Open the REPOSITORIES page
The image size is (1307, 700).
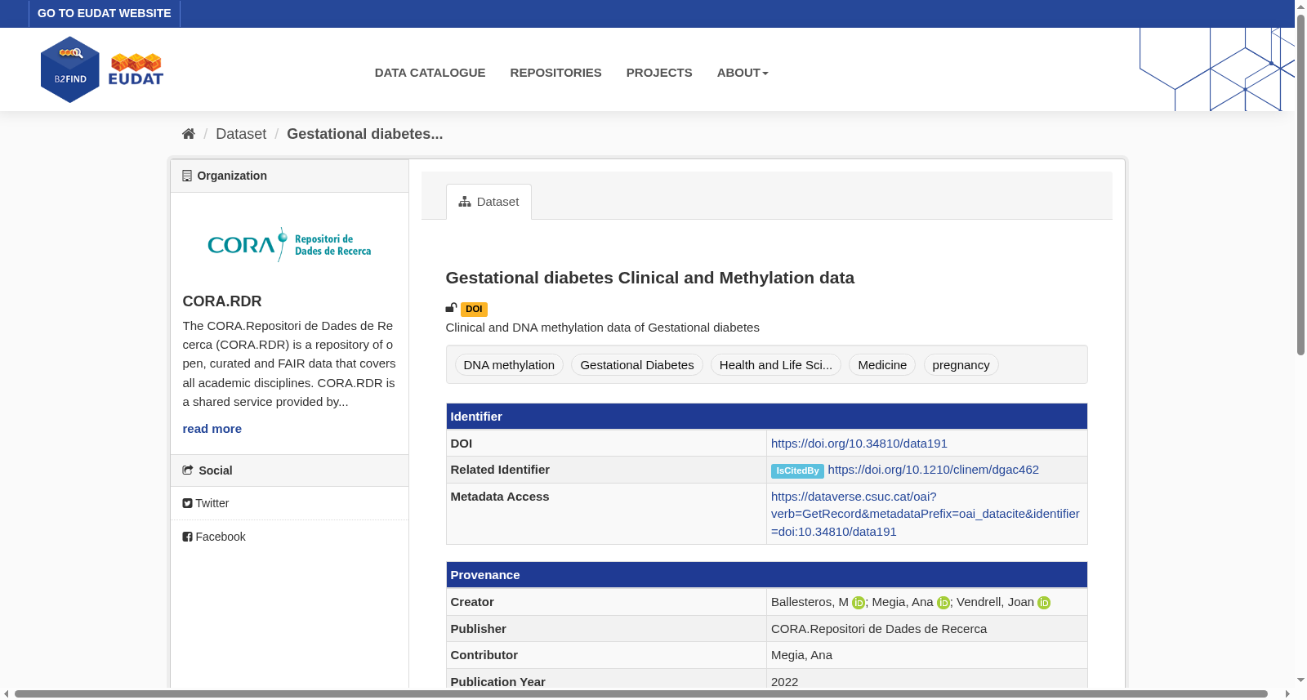pos(555,73)
